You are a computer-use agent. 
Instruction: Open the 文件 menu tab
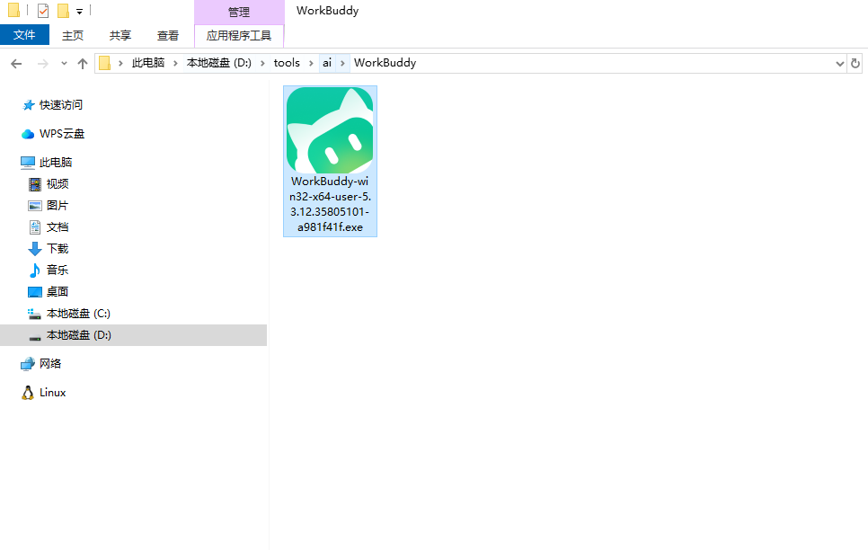(24, 35)
